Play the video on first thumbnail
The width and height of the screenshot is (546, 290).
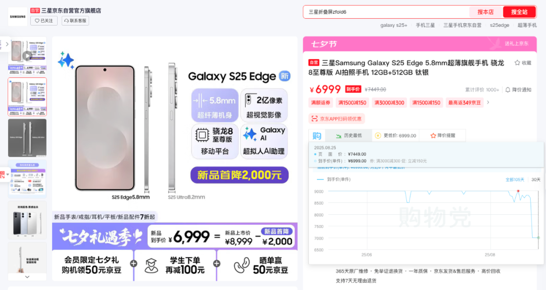coord(27,55)
